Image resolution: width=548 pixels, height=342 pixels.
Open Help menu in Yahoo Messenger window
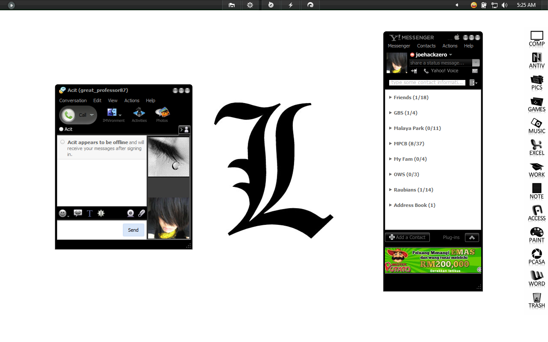pos(469,46)
